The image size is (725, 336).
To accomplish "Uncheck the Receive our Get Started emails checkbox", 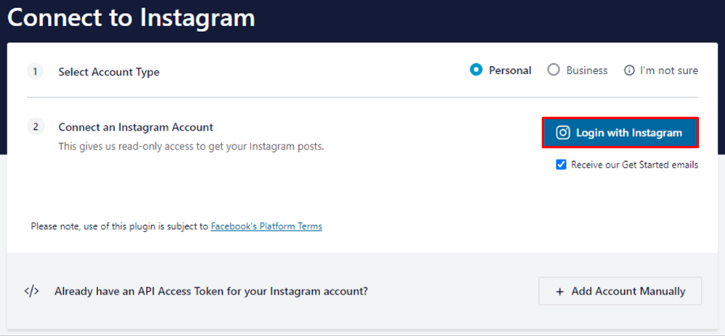I will click(x=562, y=165).
